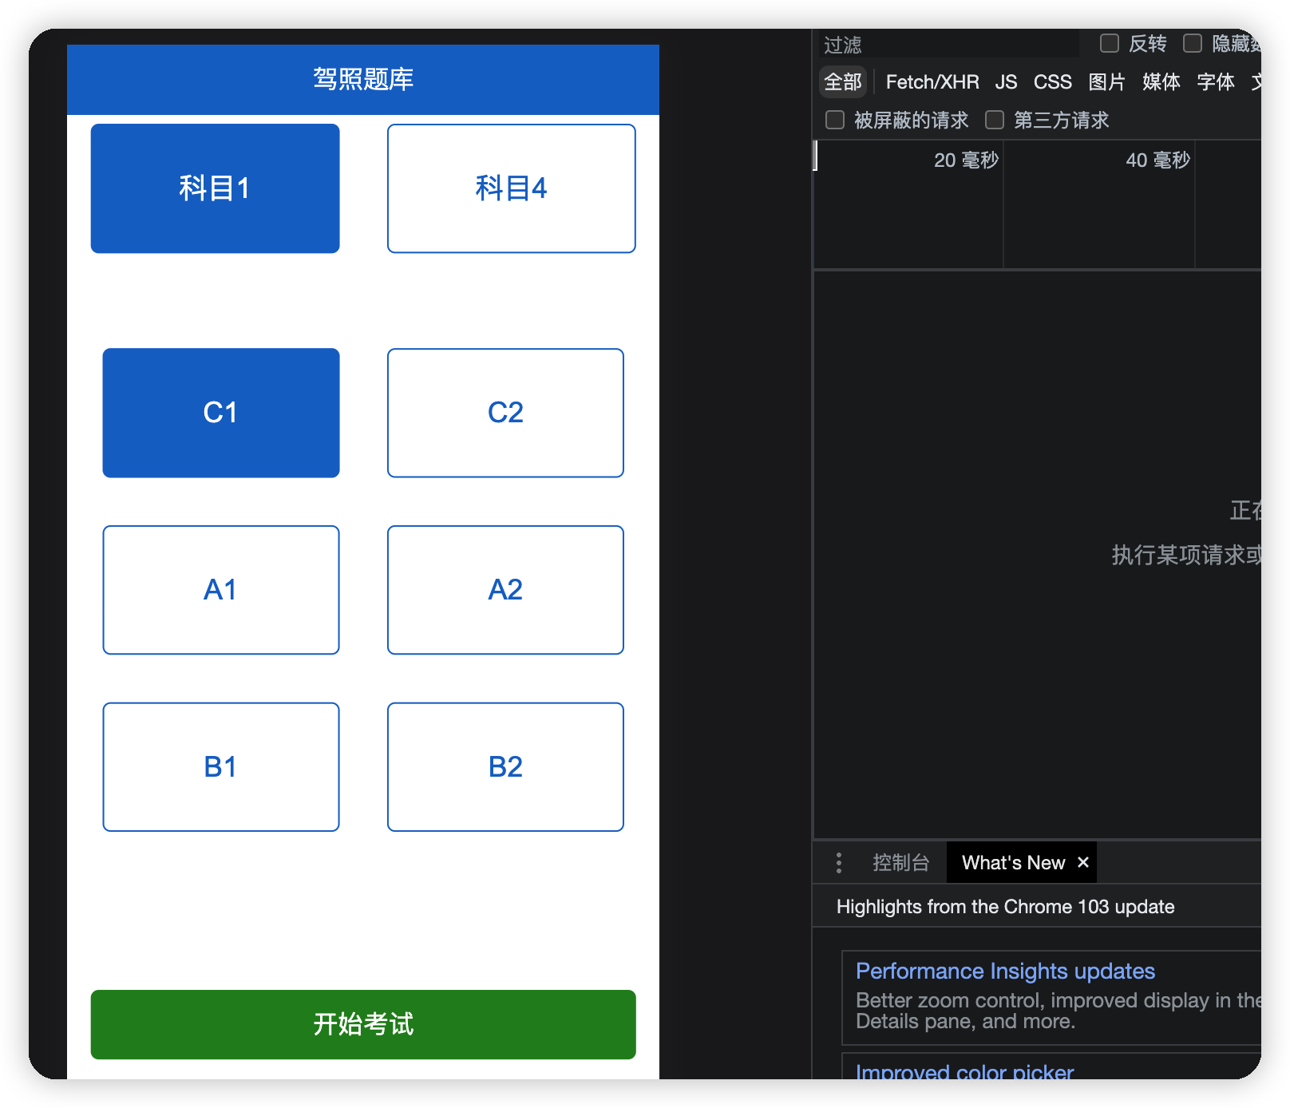Close the What's New tab
This screenshot has height=1108, width=1290.
coord(1083,862)
